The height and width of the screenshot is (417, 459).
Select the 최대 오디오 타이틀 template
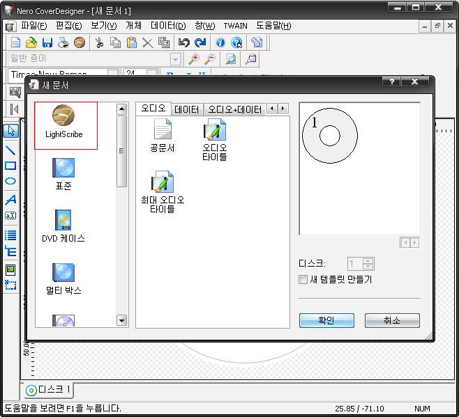coord(163,192)
